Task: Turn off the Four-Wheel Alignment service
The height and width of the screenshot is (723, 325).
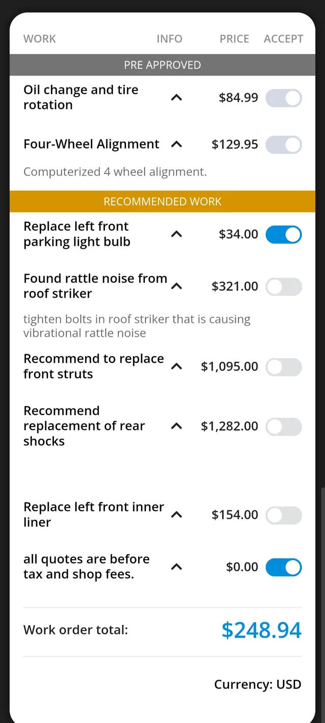Action: point(283,144)
